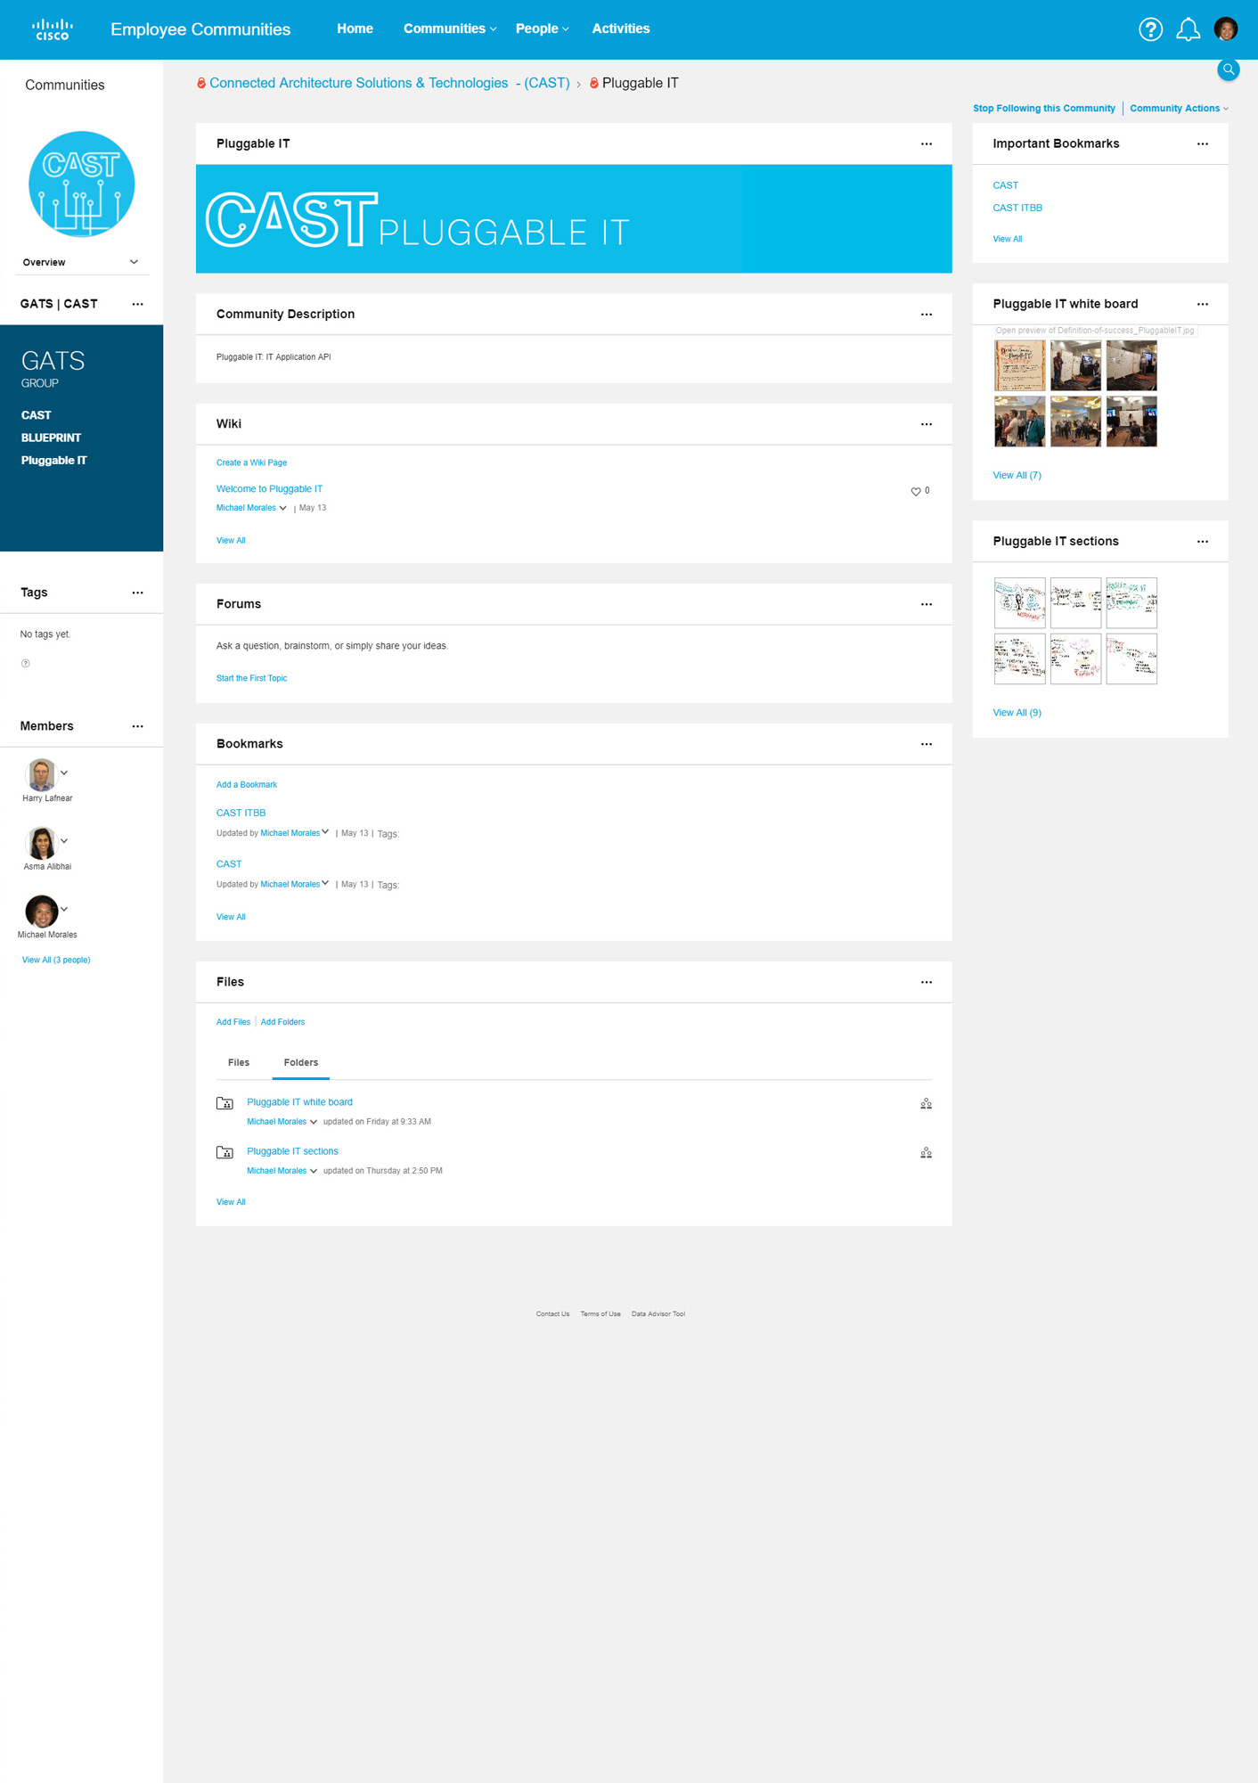Image resolution: width=1258 pixels, height=1783 pixels.
Task: Click Create a Wiki Page link
Action: (251, 462)
